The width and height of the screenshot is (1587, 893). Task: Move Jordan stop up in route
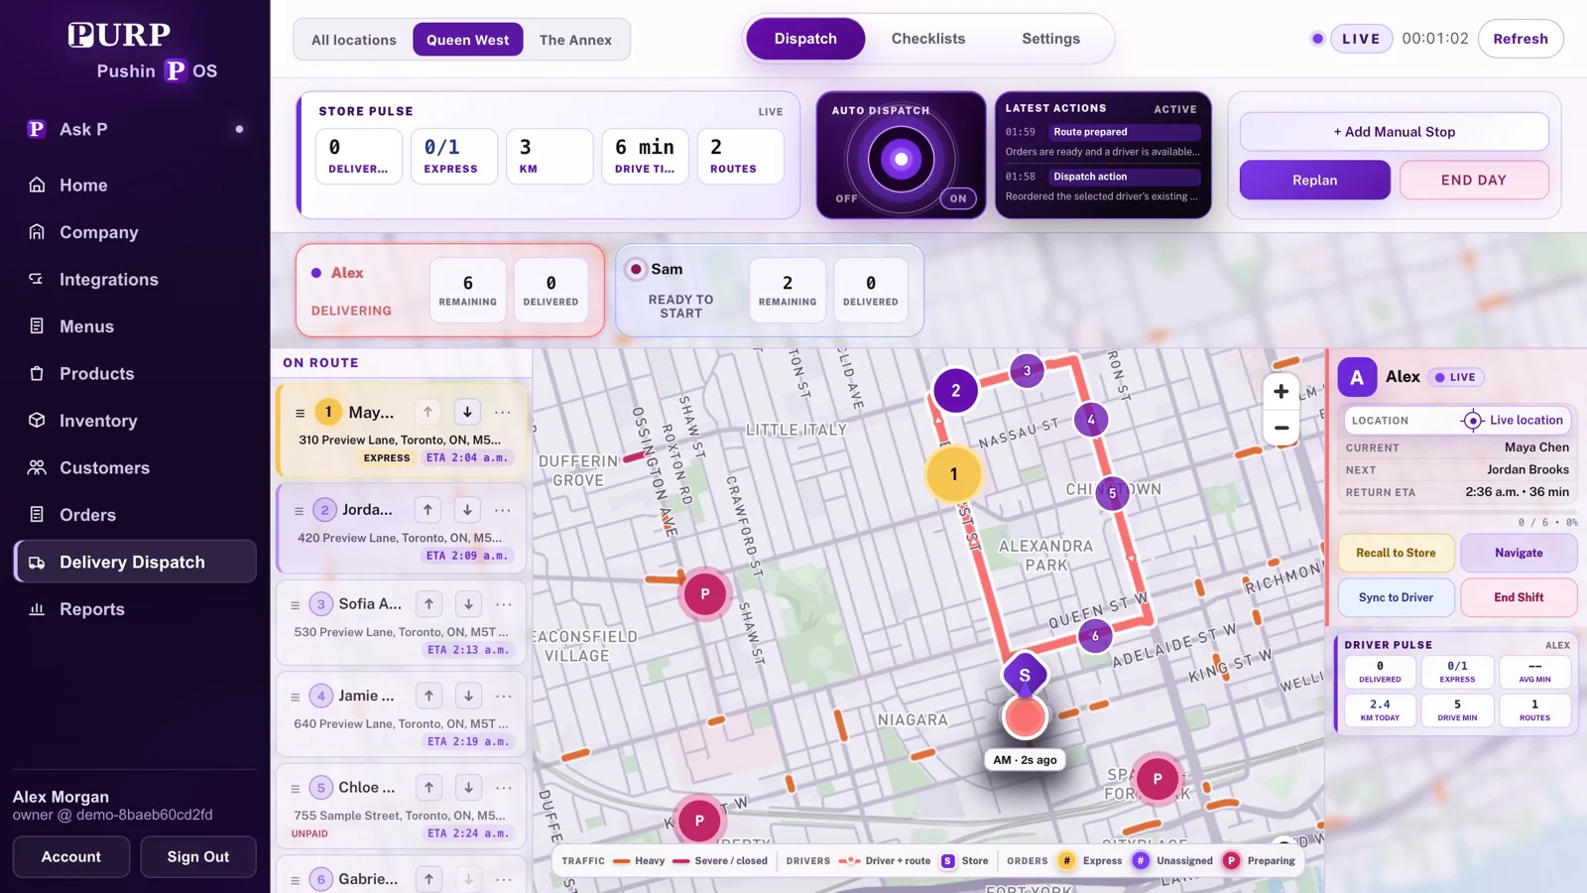tap(427, 510)
